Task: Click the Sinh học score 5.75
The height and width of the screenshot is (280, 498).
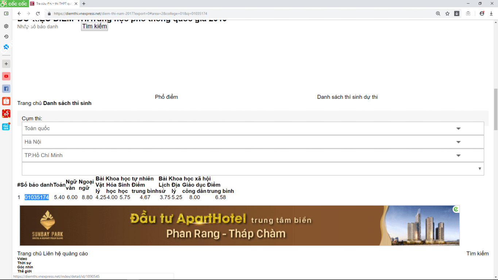Action: click(125, 197)
